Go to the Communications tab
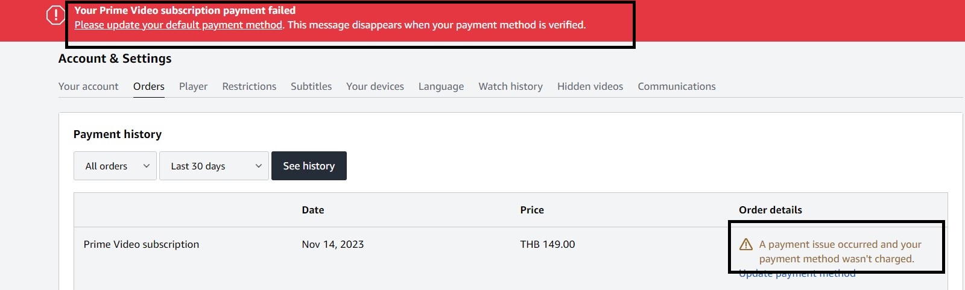The height and width of the screenshot is (290, 965). click(677, 86)
